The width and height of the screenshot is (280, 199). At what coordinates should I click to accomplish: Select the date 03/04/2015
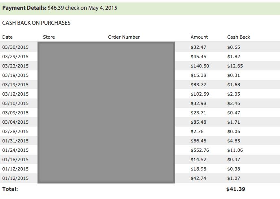(15, 122)
